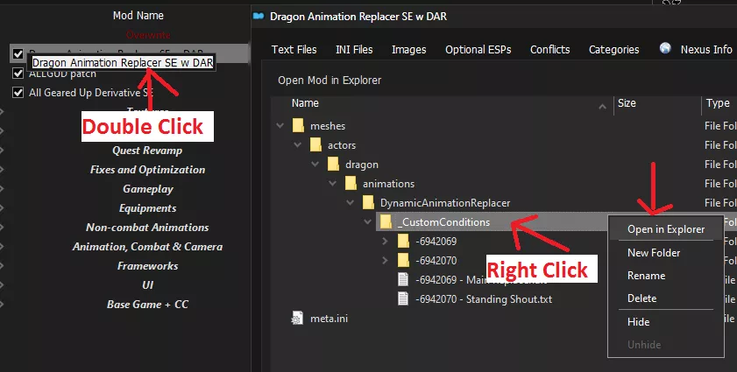Select the Non-combat Animations separator

pos(147,228)
